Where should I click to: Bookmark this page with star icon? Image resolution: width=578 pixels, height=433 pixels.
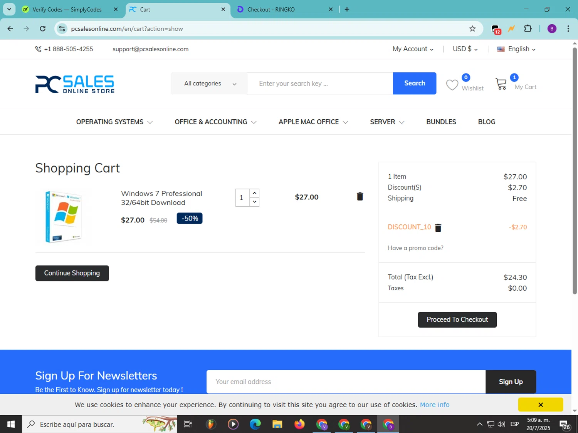[x=472, y=28]
